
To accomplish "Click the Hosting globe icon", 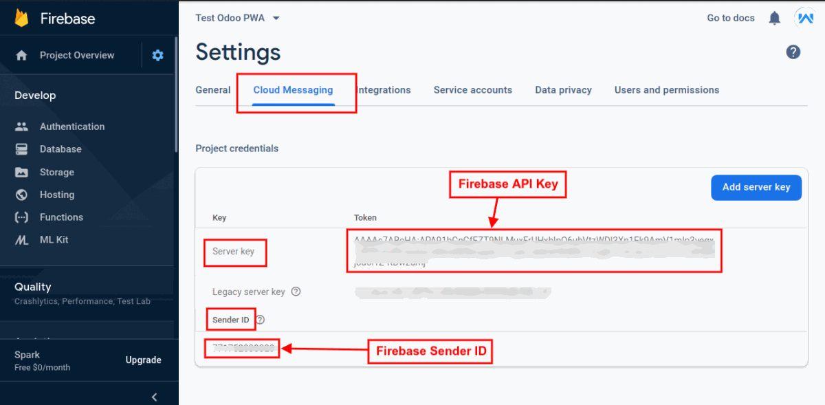I will pos(21,195).
